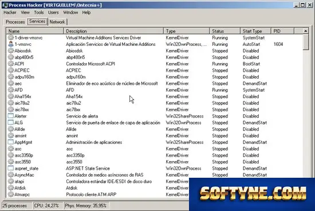Click the Process Hacker title bar icon

coord(5,5)
